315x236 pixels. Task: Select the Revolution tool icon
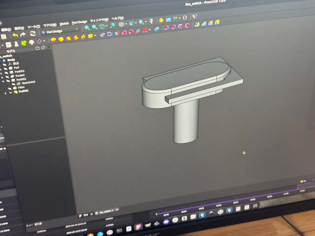61,39
